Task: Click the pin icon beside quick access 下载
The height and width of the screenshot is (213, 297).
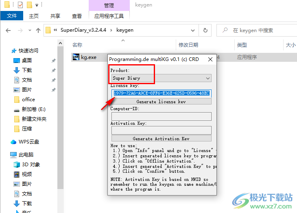Action: click(54, 70)
